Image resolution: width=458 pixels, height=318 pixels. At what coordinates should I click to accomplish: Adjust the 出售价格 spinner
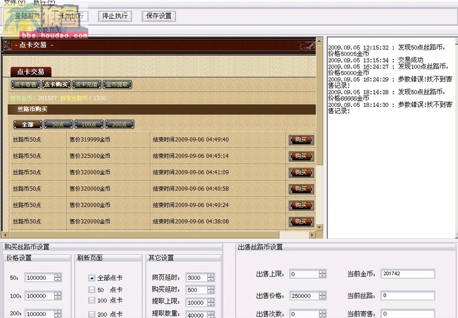(322, 296)
